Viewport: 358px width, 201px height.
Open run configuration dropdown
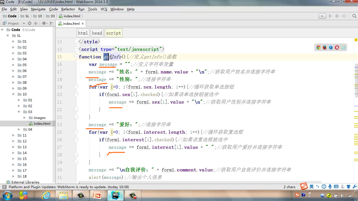point(322,16)
